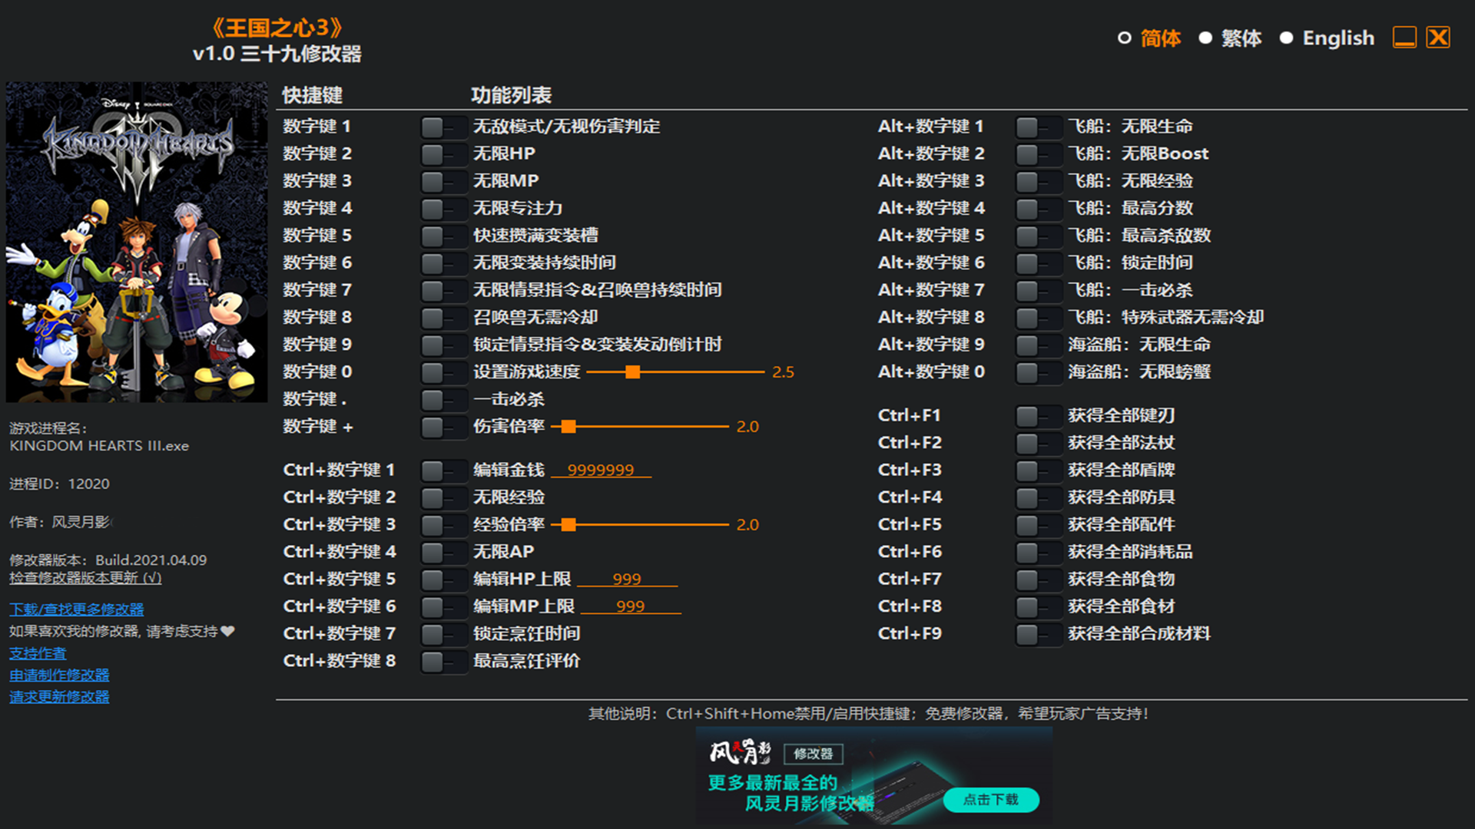Click the orange close X icon

point(1438,38)
